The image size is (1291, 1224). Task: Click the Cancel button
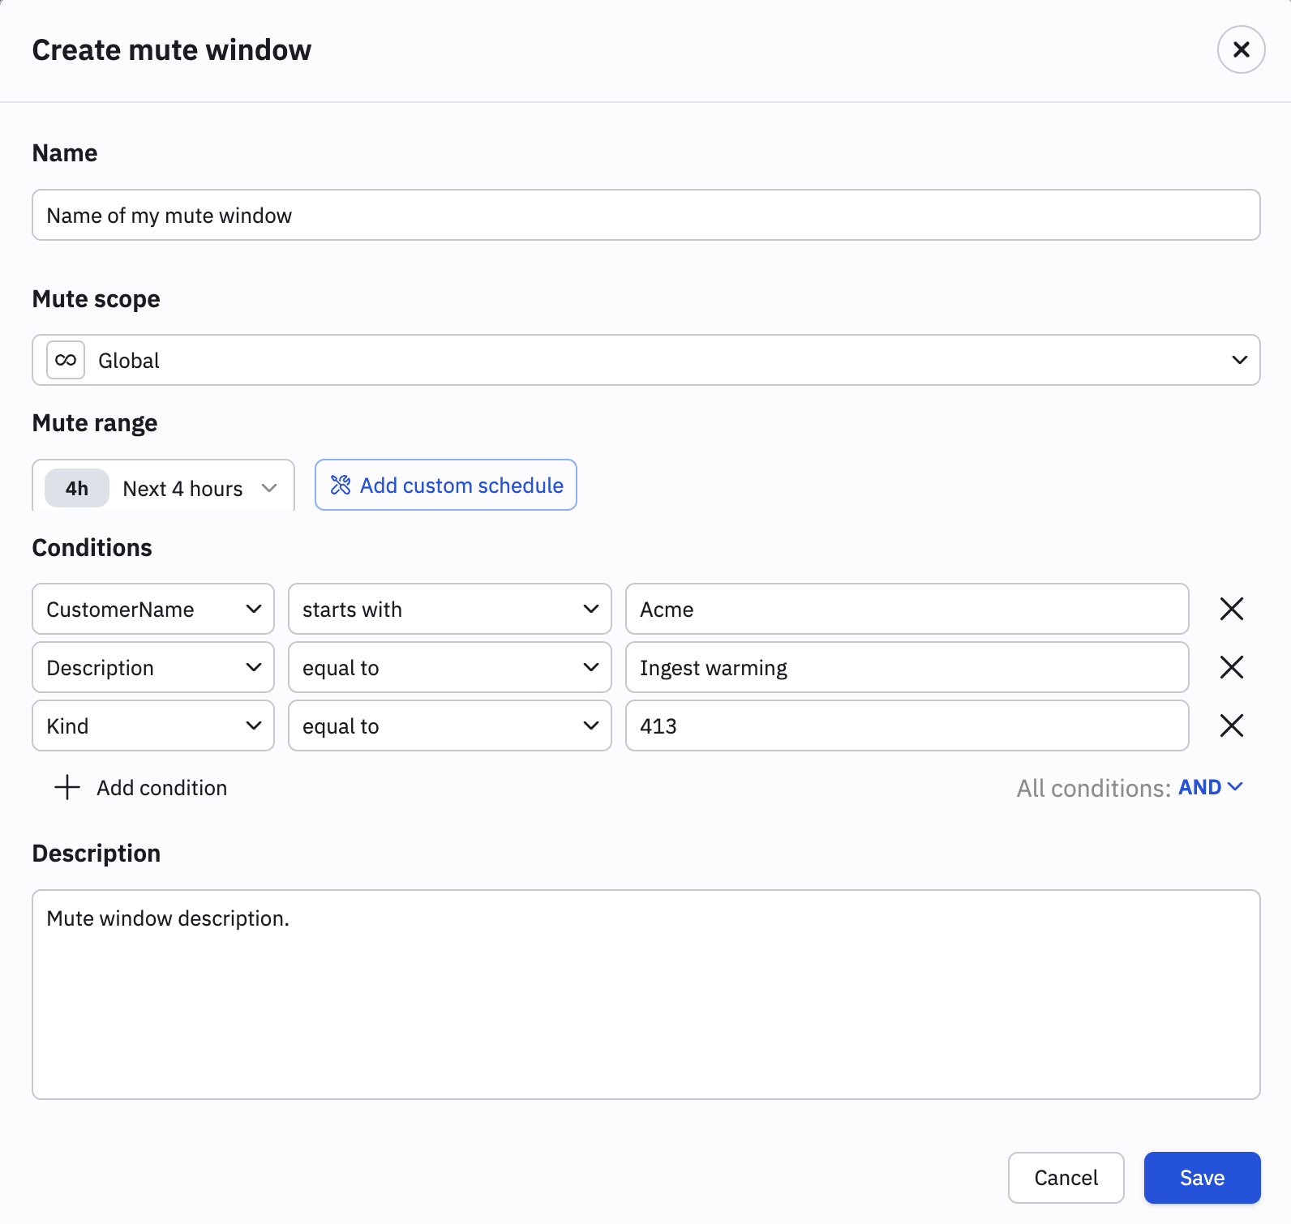(1066, 1177)
